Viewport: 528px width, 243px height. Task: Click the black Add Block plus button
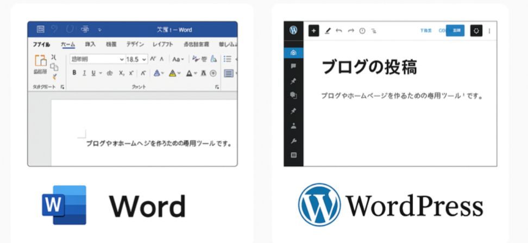(x=313, y=30)
